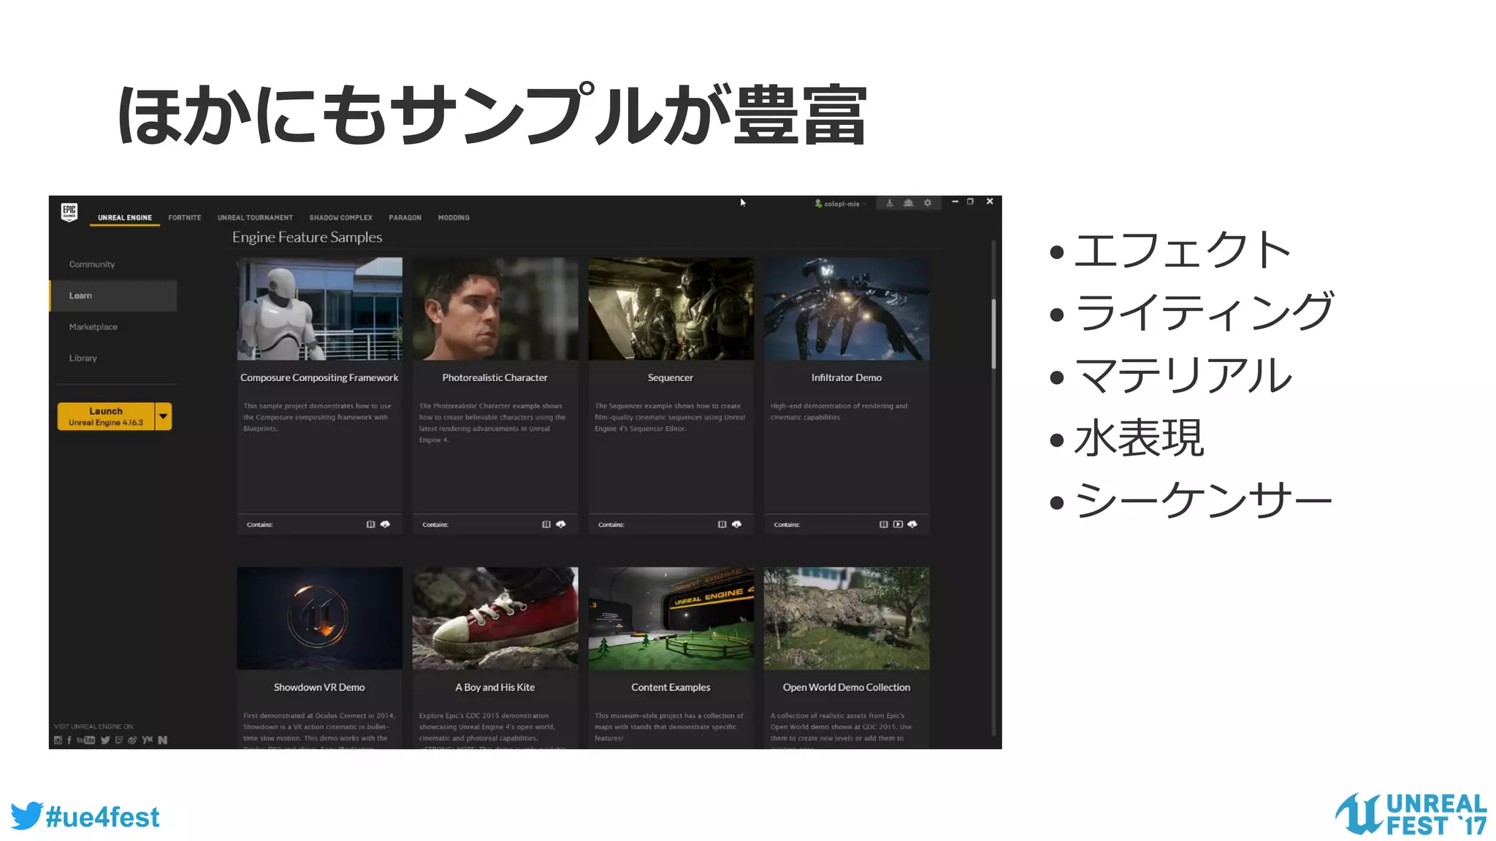Click the documentation icon on Photorealistic Character card
Image resolution: width=1496 pixels, height=841 pixels.
coord(546,524)
